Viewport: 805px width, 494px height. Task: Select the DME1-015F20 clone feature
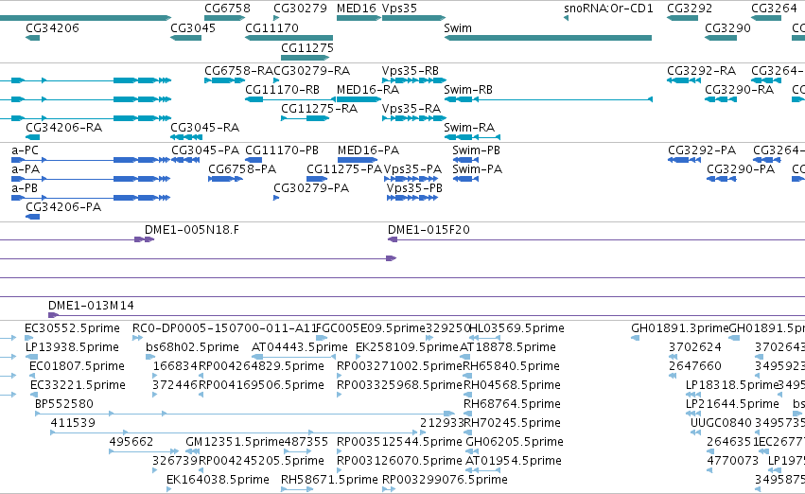pos(596,239)
